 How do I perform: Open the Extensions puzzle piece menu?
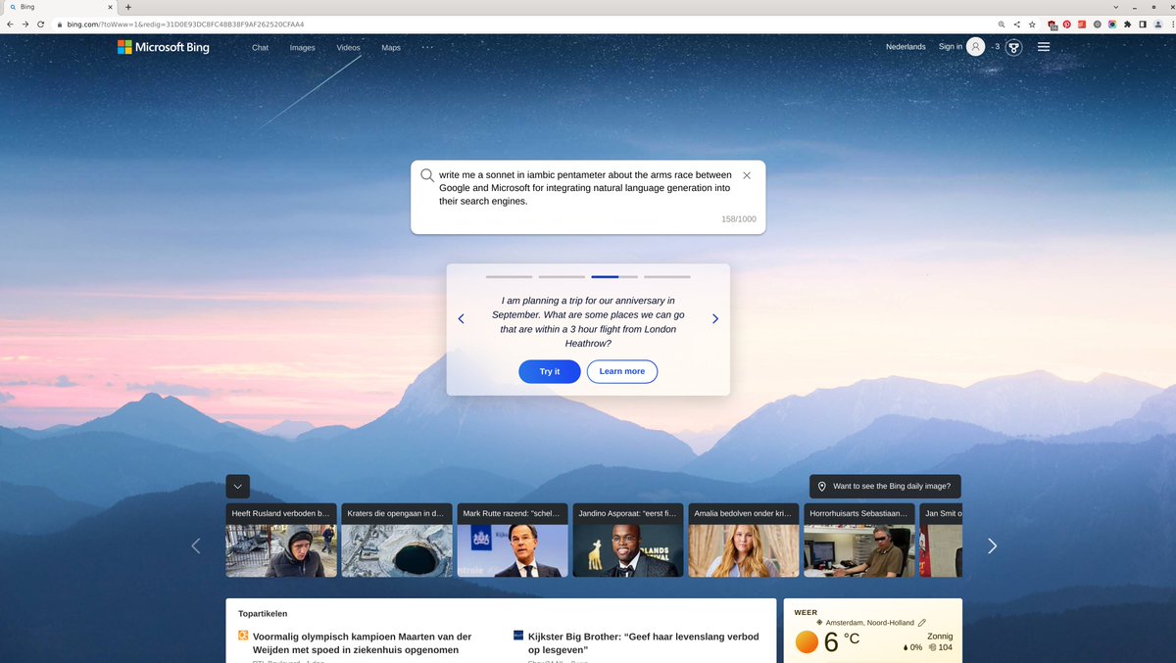pos(1127,24)
